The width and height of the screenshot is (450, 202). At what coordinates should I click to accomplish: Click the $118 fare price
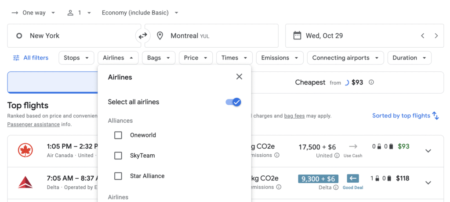pos(403,178)
